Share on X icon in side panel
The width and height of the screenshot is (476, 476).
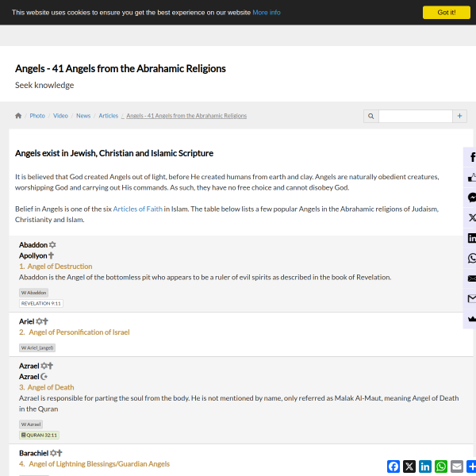click(x=471, y=217)
